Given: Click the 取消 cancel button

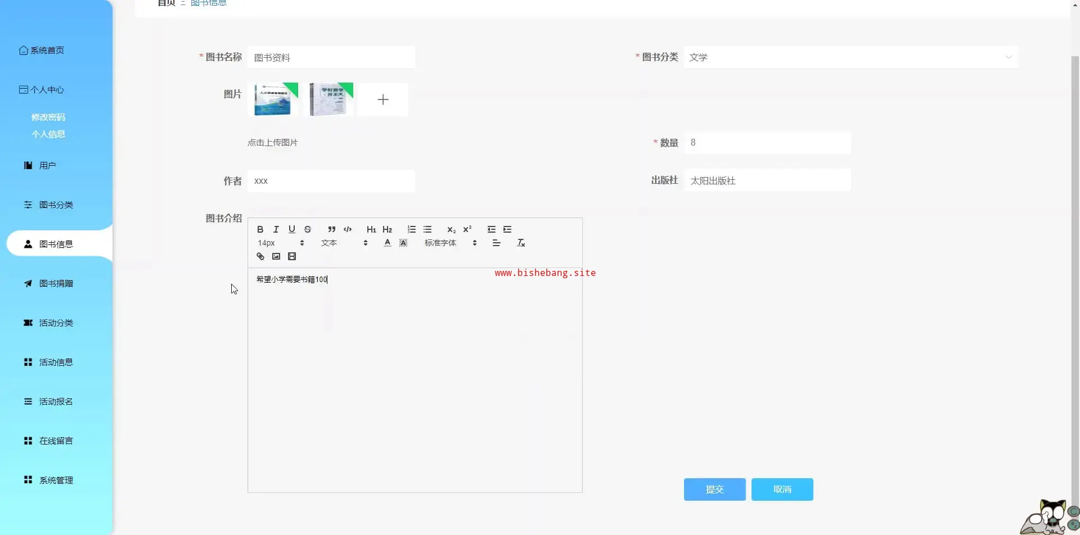Looking at the screenshot, I should [782, 489].
